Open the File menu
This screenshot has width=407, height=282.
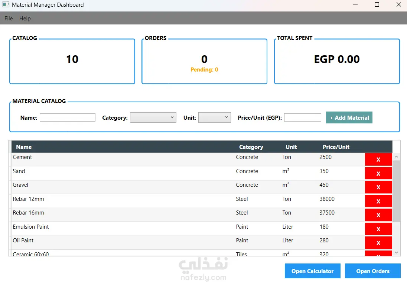pyautogui.click(x=9, y=19)
